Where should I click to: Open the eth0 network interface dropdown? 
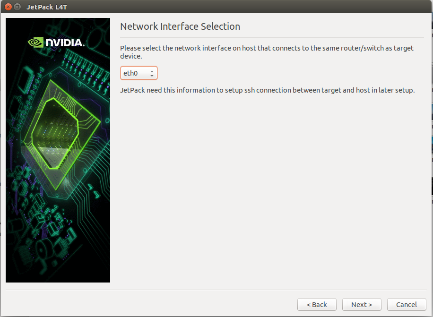pyautogui.click(x=139, y=73)
